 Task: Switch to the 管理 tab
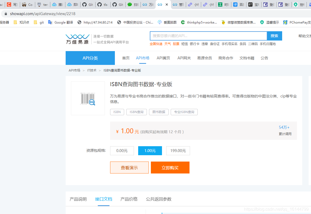(x=178, y=4)
